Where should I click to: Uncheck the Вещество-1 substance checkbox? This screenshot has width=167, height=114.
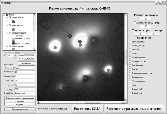[130, 89]
